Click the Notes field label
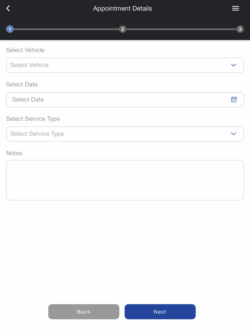 click(14, 153)
